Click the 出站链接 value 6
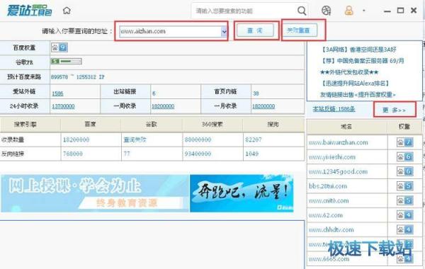The width and height of the screenshot is (425, 269). point(154,93)
